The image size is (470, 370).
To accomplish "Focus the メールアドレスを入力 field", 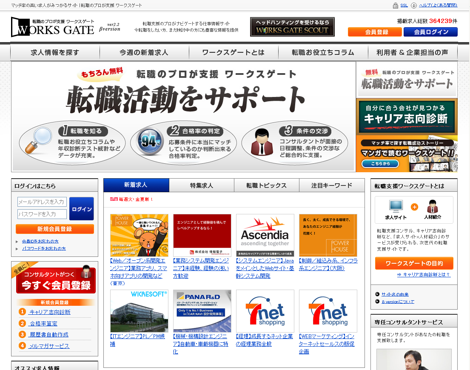I will click(x=42, y=202).
